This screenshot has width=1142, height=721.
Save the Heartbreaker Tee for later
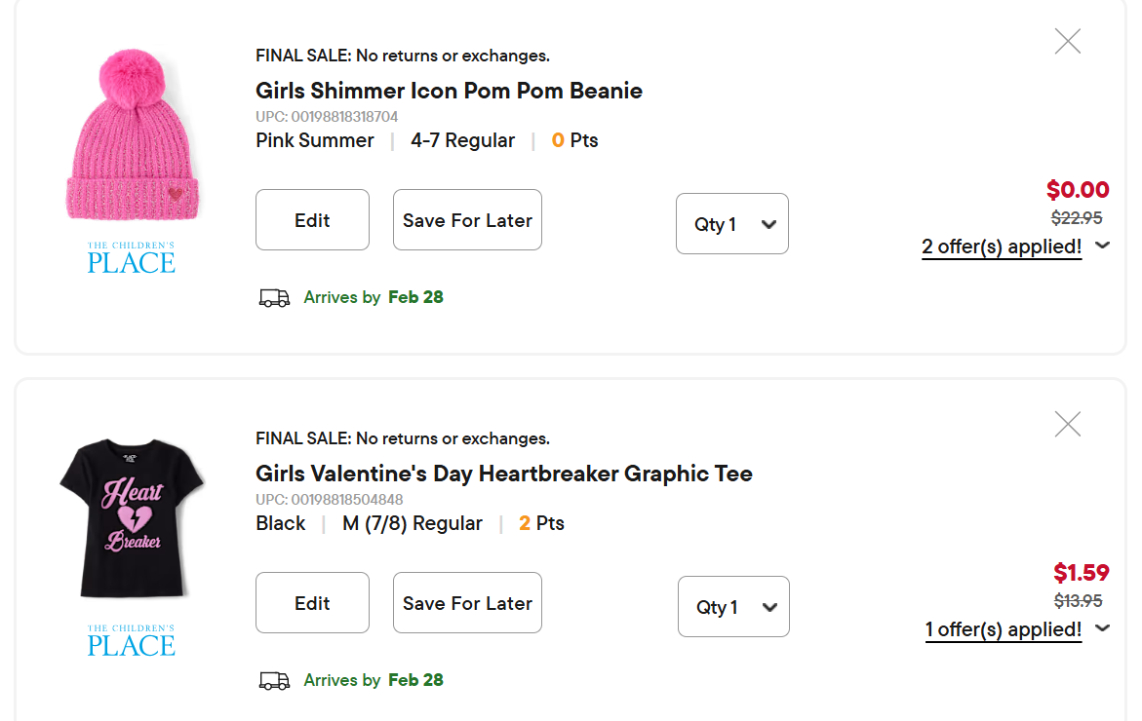467,603
